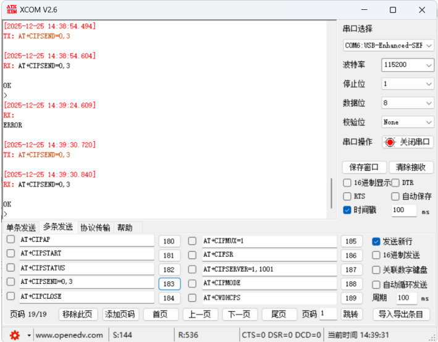This screenshot has width=438, height=342.
Task: Click send button 185 for AT+CIPMUX=1
Action: (352, 241)
